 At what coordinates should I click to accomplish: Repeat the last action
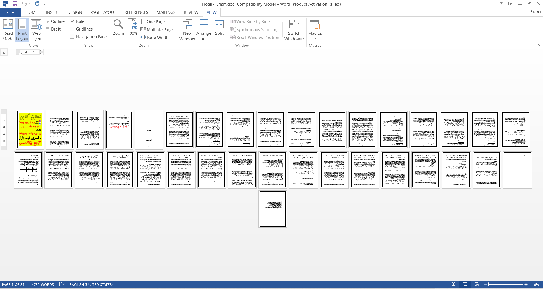tap(37, 4)
